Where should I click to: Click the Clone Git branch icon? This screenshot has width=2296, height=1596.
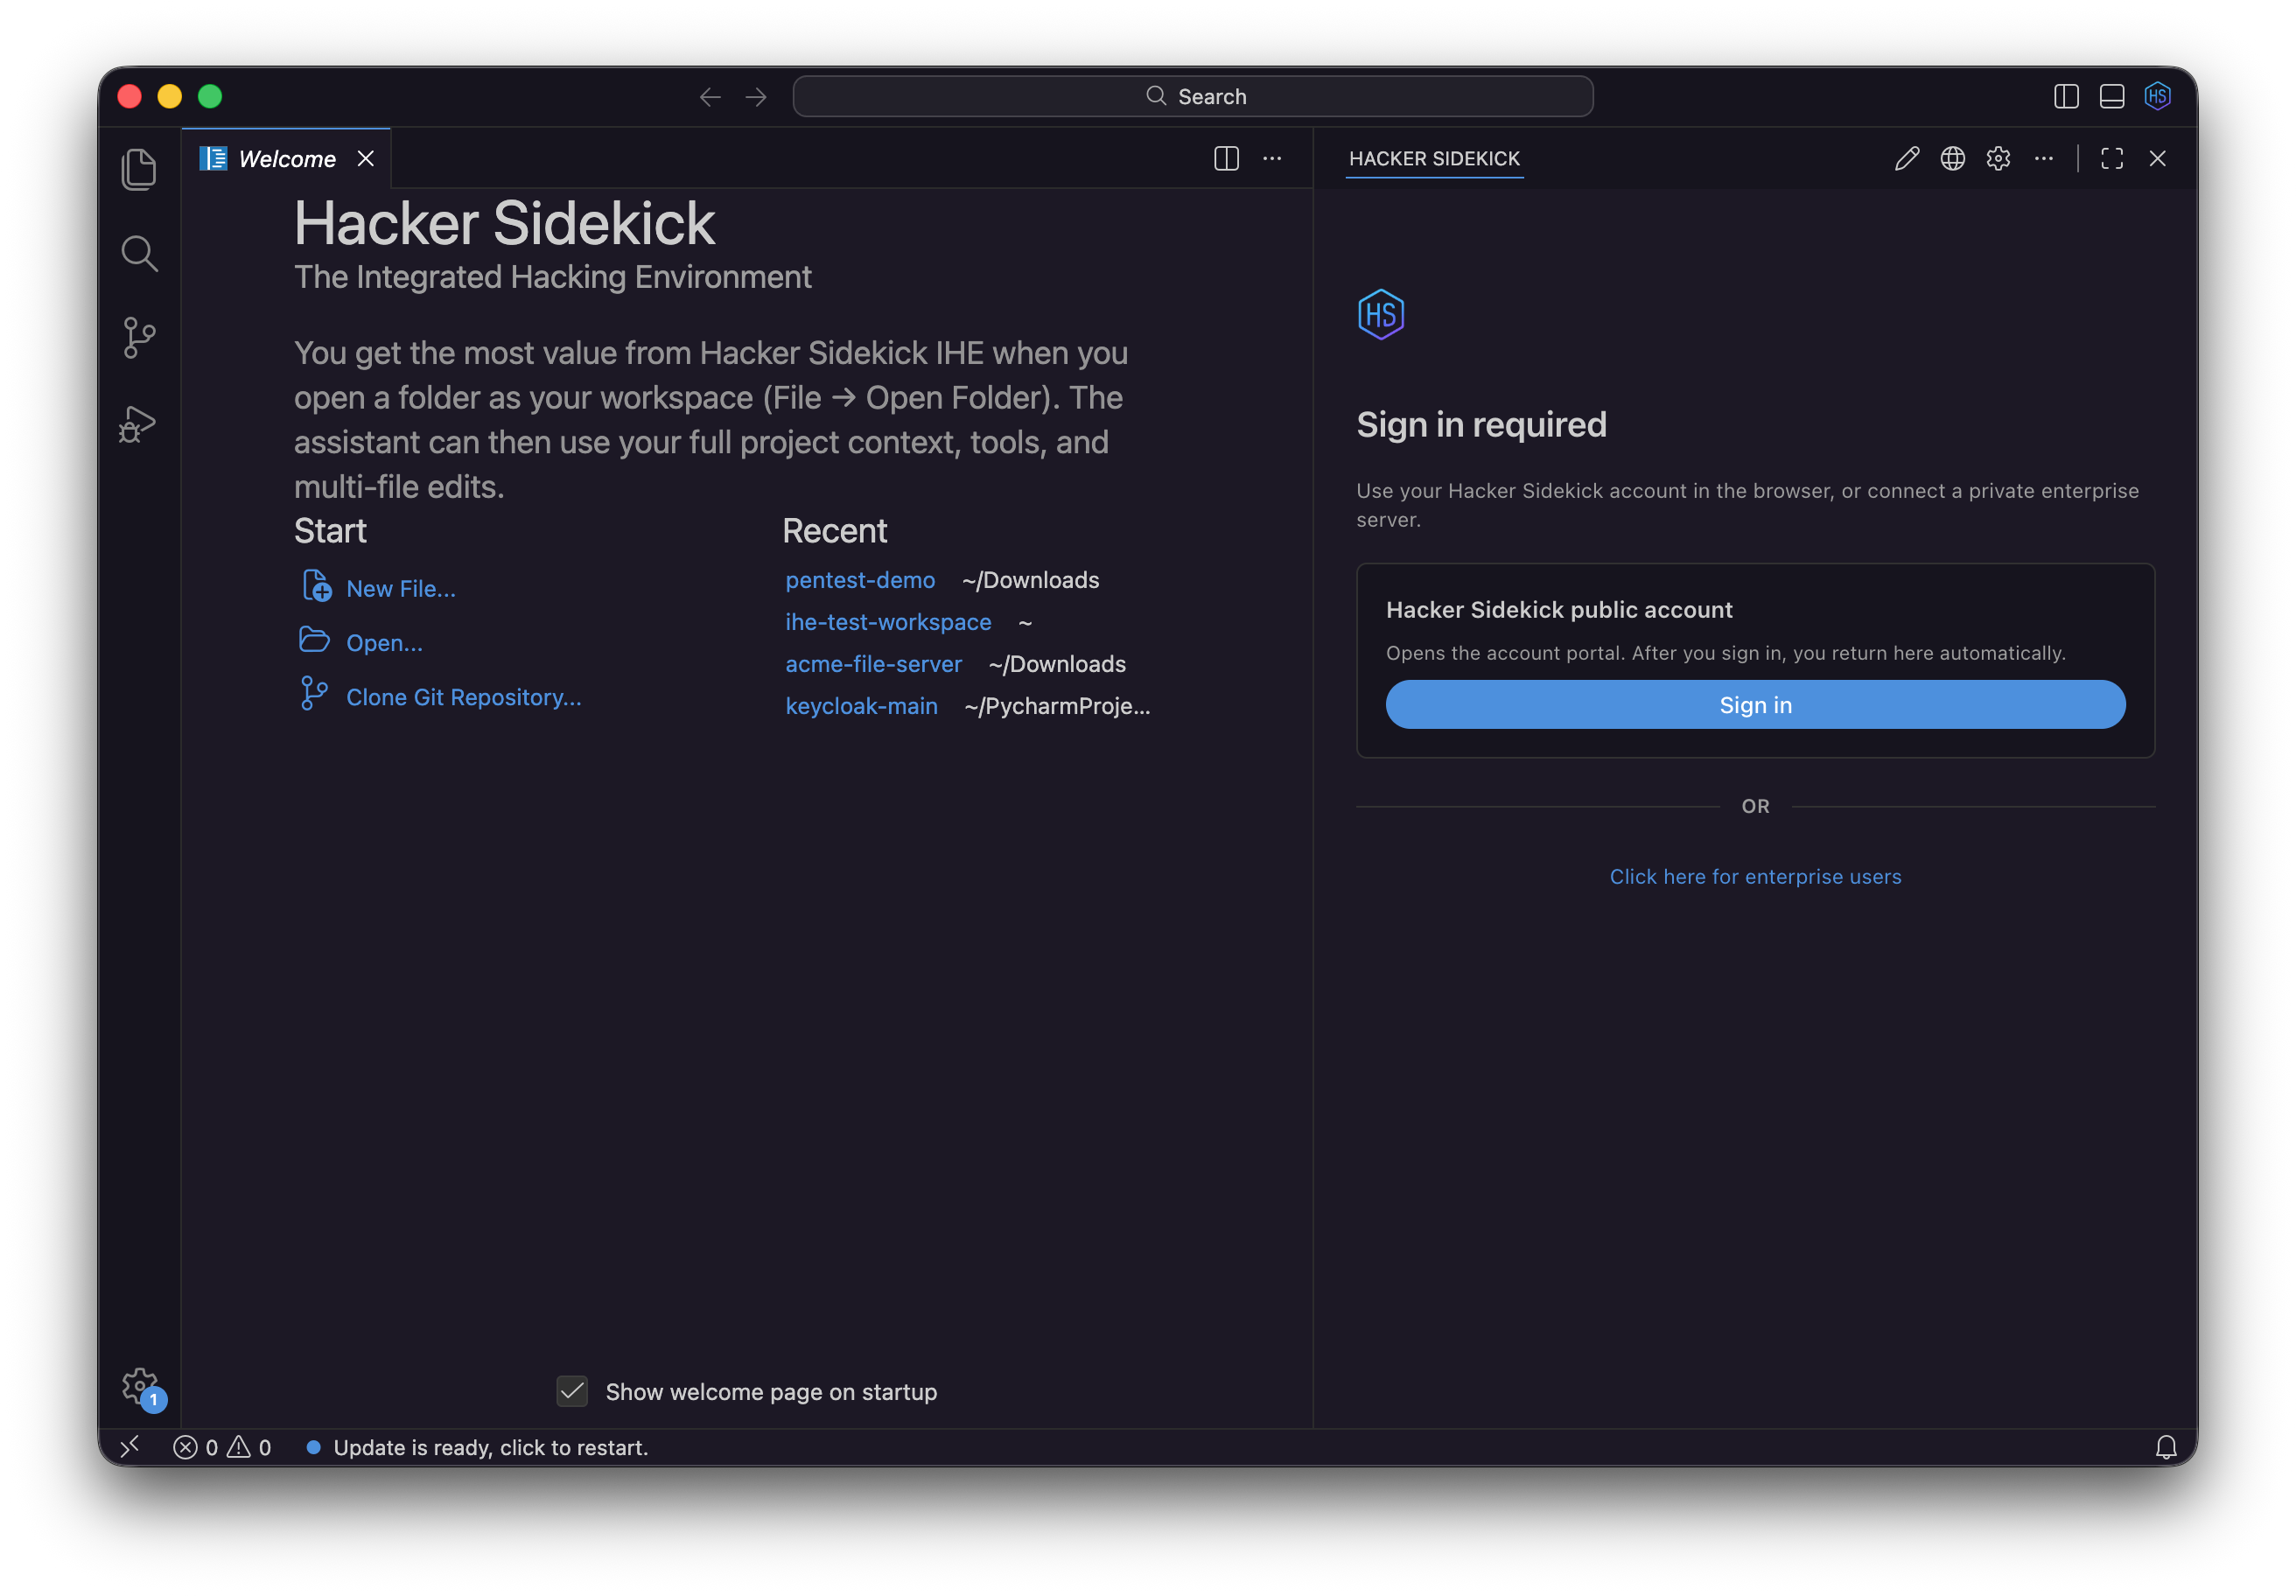tap(314, 694)
